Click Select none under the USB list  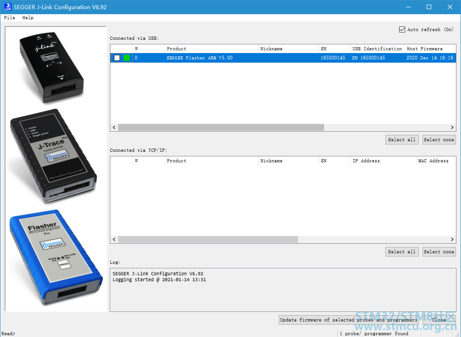tap(439, 140)
